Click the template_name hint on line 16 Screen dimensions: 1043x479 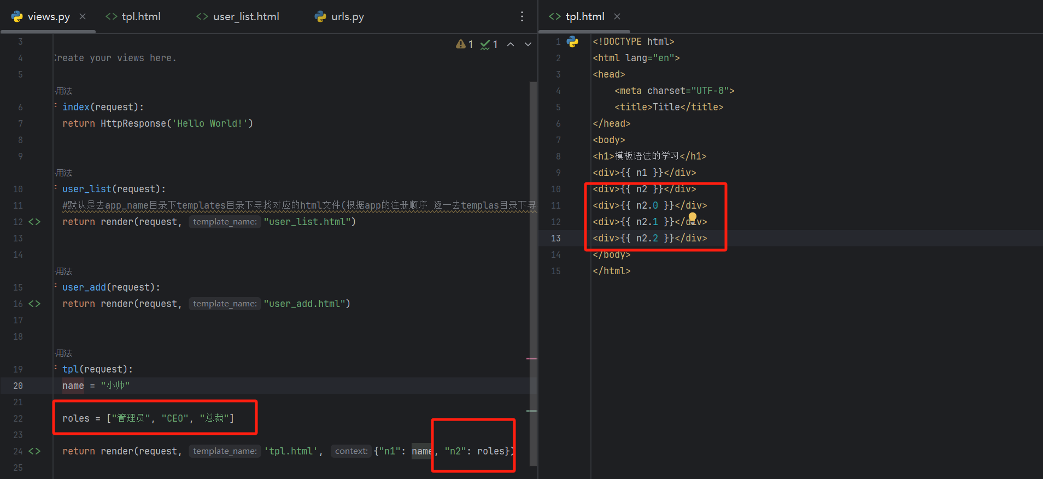click(225, 304)
